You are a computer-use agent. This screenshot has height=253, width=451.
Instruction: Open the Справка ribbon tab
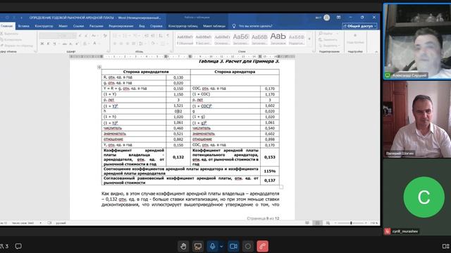tap(156, 26)
